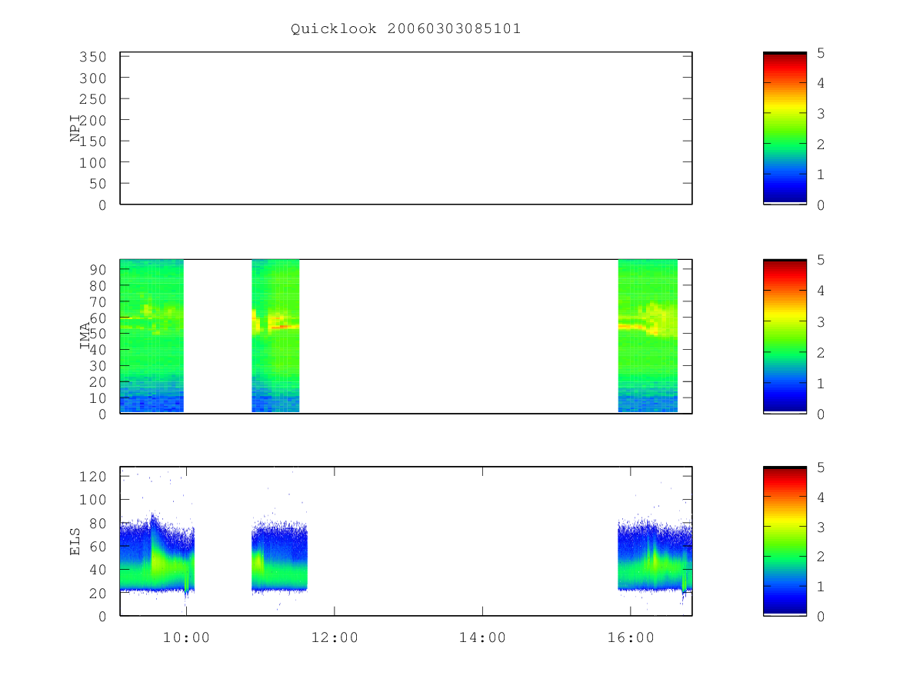This screenshot has height=692, width=923.
Task: Click the empty NPI plot panel
Action: coord(406,128)
